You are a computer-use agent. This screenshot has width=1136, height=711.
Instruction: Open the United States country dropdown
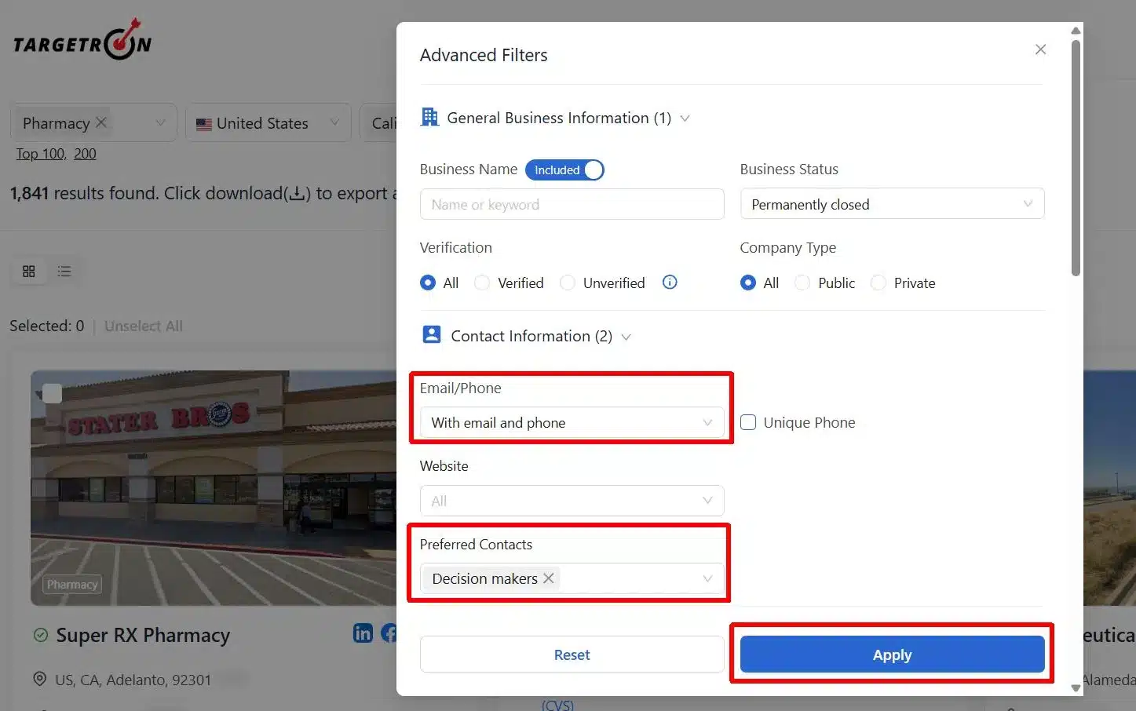coord(268,123)
